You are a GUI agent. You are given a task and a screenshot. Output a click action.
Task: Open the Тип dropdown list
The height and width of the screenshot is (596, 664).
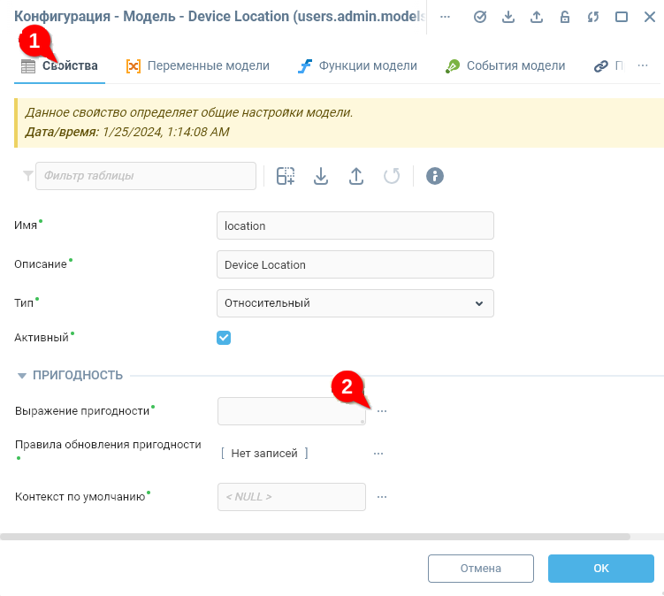point(355,303)
